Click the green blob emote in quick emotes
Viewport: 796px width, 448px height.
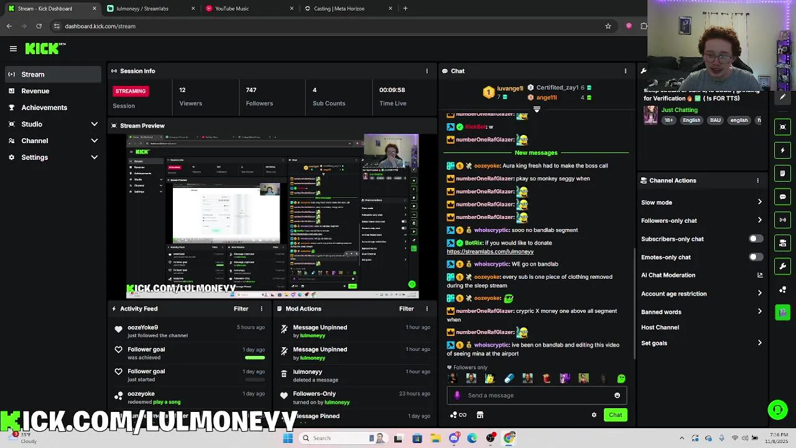tap(621, 378)
